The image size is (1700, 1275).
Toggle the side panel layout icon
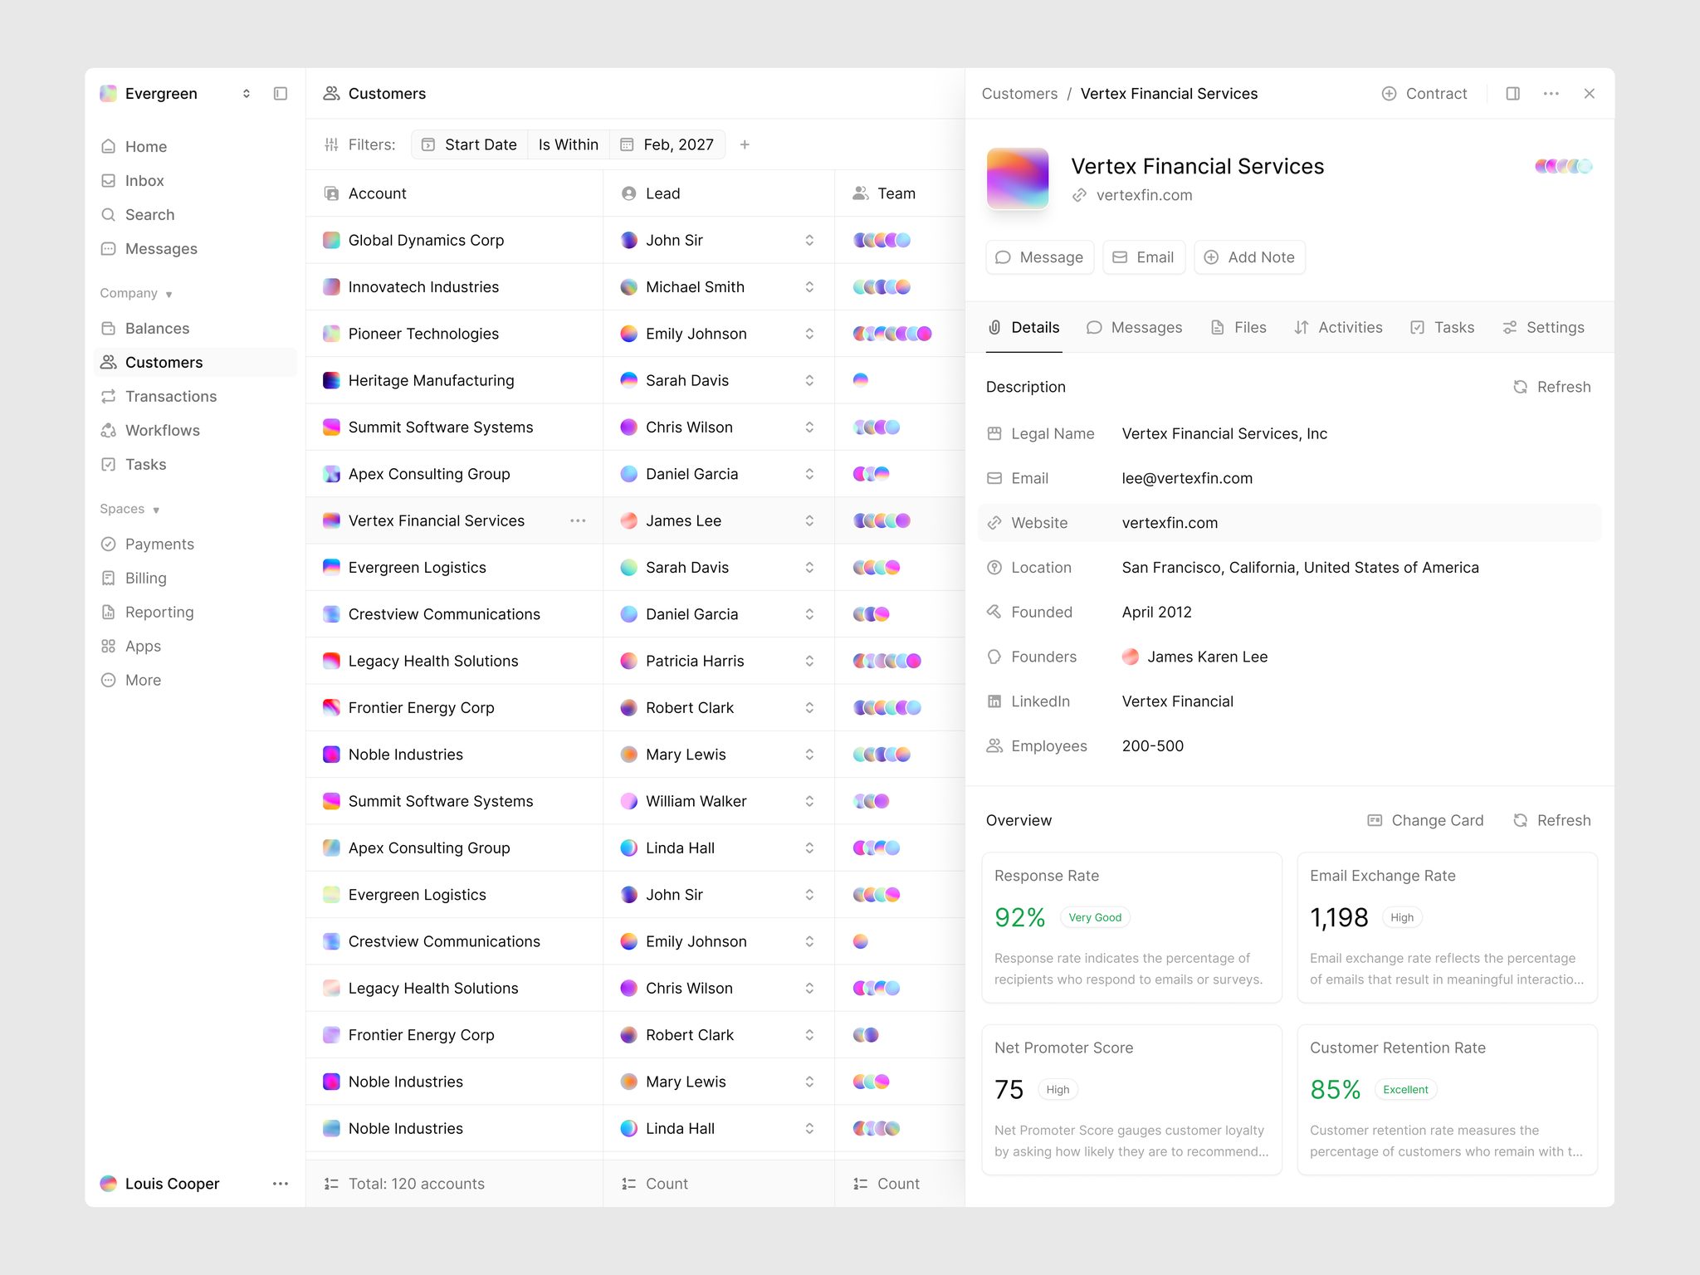pos(1513,94)
